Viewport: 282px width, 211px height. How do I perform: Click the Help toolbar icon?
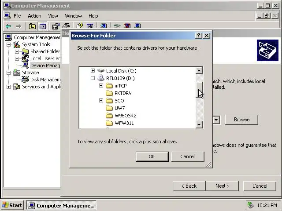(x=80, y=26)
